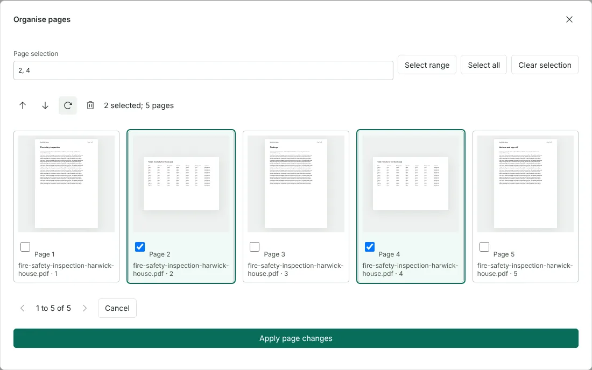Open the Page 2 landscape thumbnail
The height and width of the screenshot is (370, 592).
(181, 184)
